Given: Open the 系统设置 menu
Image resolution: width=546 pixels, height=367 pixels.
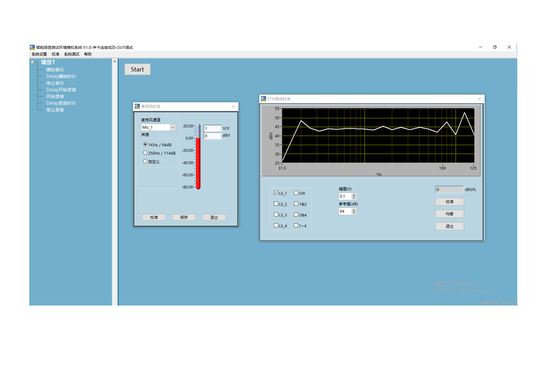Looking at the screenshot, I should tap(39, 54).
